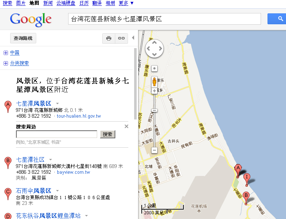Click the print icon
This screenshot has width=286, height=219.
click(x=109, y=38)
